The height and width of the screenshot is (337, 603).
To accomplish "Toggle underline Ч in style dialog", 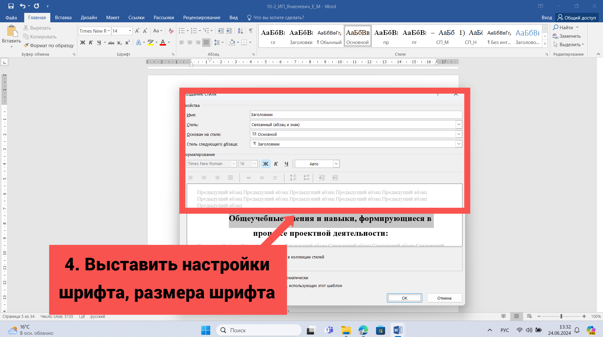I will pyautogui.click(x=286, y=164).
